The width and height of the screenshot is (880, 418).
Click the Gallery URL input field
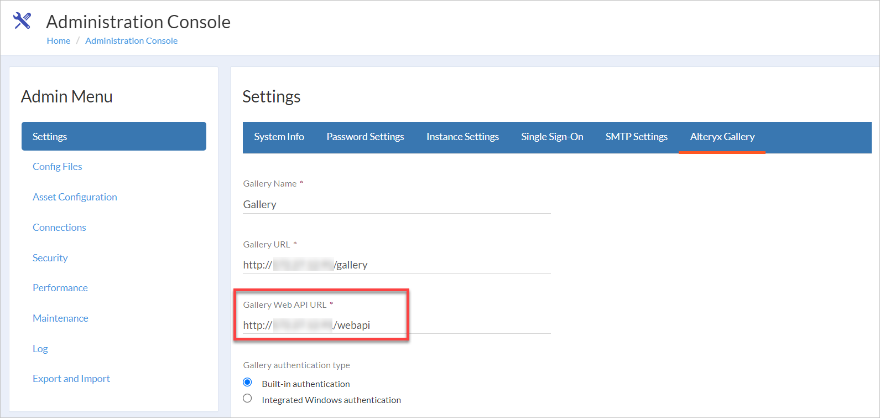pyautogui.click(x=397, y=265)
